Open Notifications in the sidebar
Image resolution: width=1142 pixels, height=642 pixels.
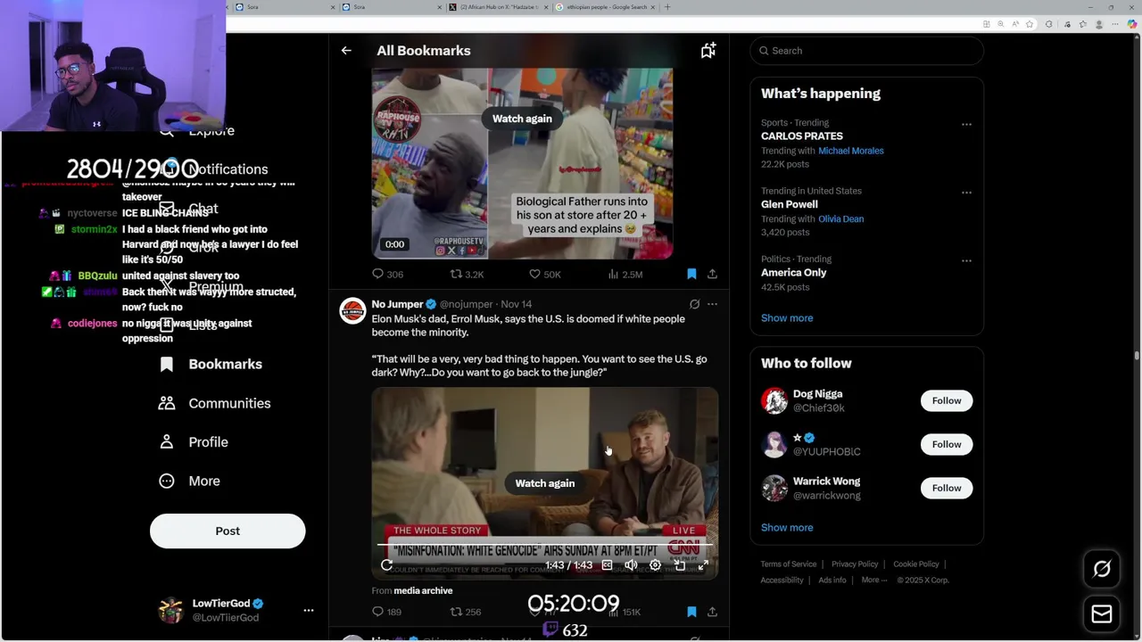point(228,169)
